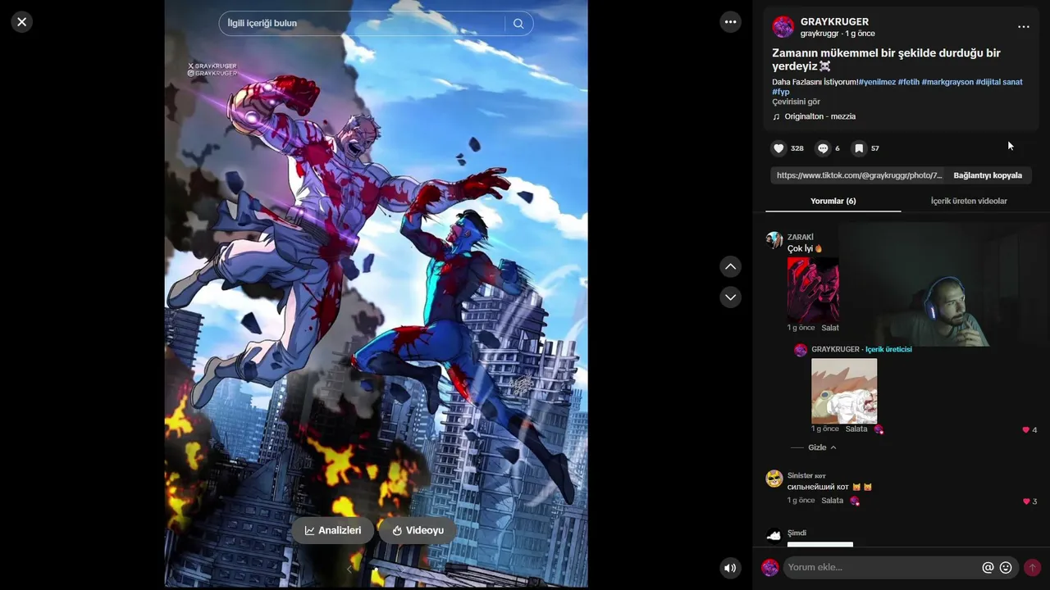Image resolution: width=1050 pixels, height=590 pixels.
Task: Open the #yenilmez hashtag
Action: coord(877,82)
